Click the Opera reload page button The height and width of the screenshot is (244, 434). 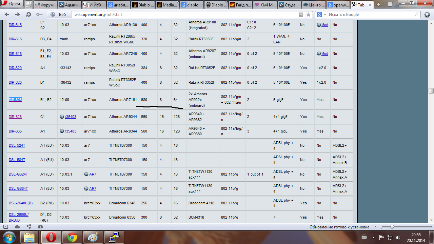tap(28, 15)
